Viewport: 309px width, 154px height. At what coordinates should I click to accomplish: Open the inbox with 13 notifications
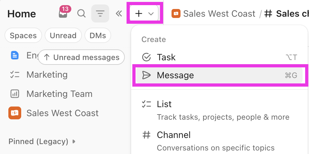pos(63,13)
